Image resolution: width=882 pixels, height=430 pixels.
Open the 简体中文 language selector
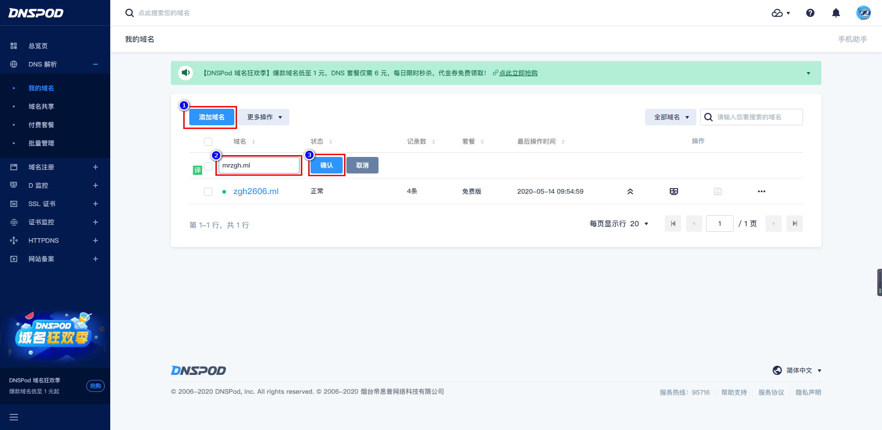798,370
